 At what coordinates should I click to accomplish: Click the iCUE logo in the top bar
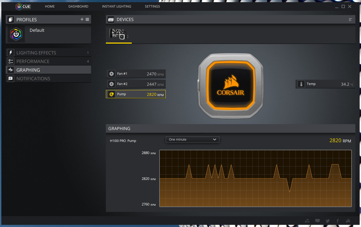[x=23, y=6]
